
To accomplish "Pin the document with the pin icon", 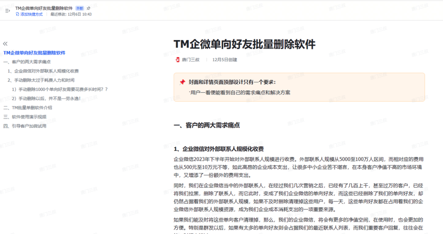I will [89, 9].
